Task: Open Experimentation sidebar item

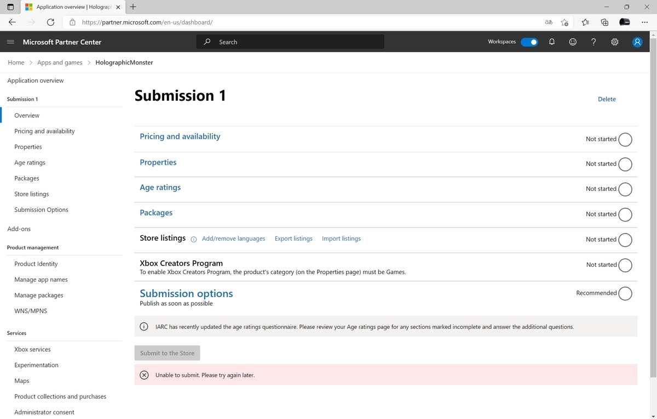Action: tap(36, 365)
